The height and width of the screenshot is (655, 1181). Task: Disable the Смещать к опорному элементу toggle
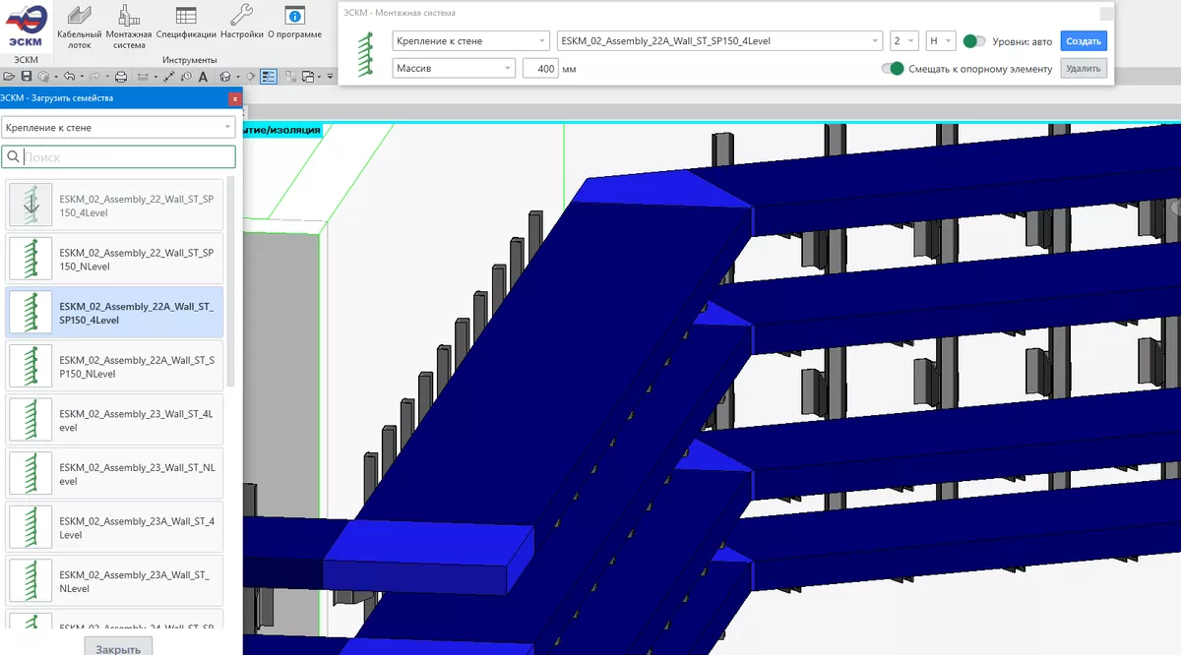892,70
